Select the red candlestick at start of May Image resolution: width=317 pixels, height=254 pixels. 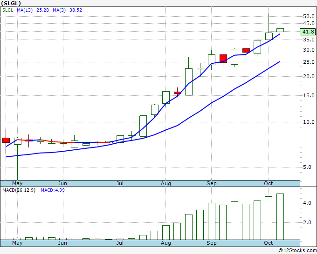(6, 140)
